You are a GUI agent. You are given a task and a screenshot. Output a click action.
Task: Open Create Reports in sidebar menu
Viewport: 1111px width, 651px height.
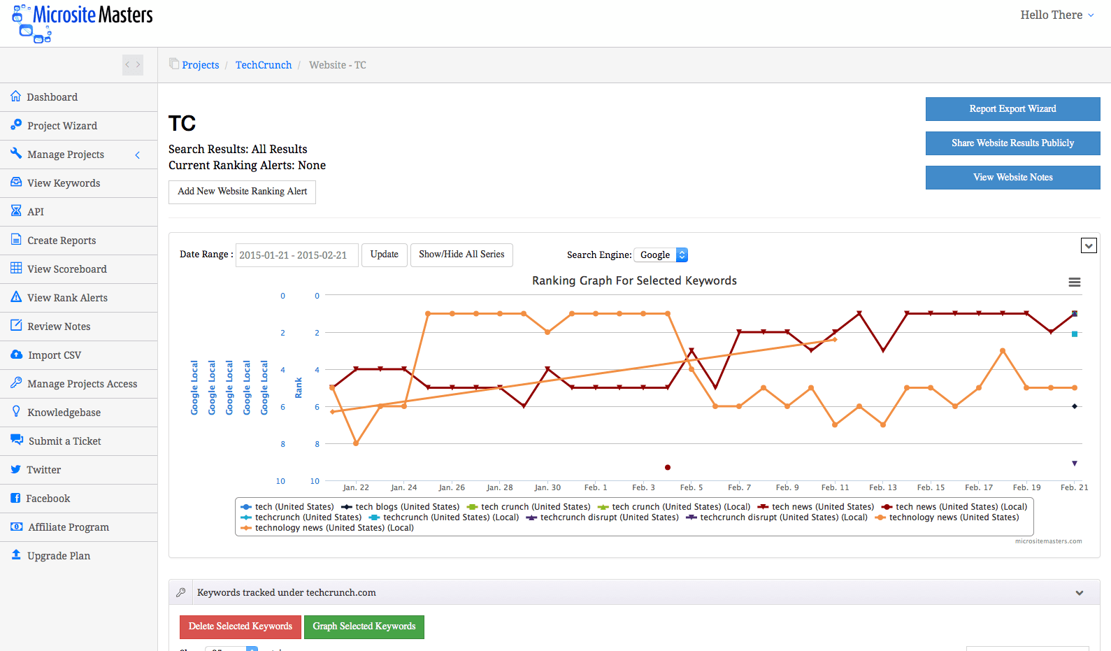(62, 241)
